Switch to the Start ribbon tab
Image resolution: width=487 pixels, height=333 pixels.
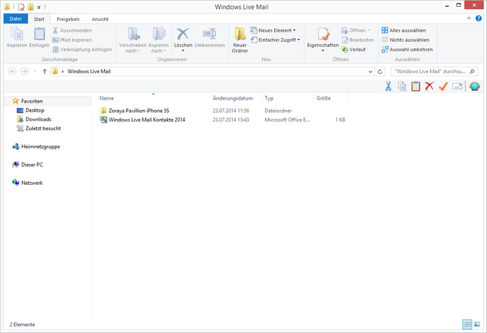(39, 19)
